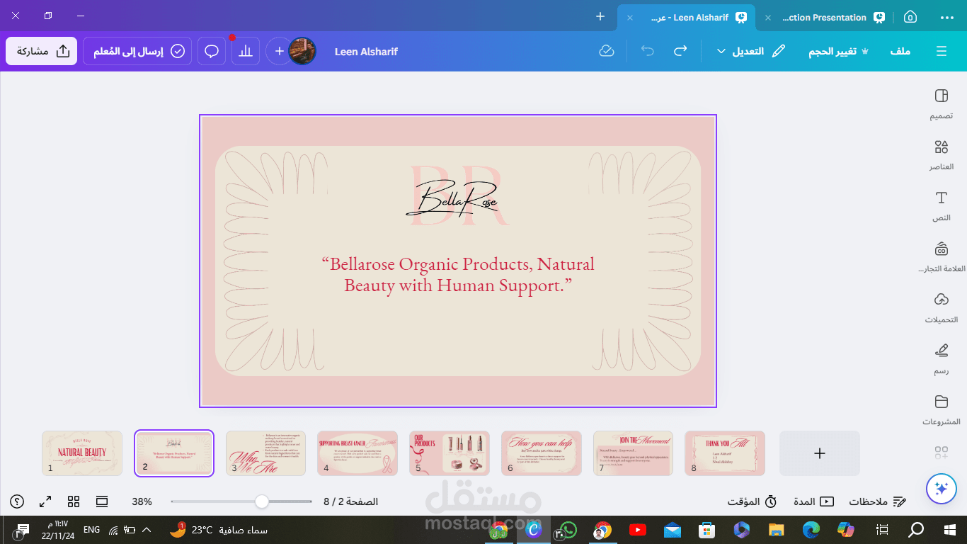Viewport: 967px width, 544px height.
Task: Switch to the ...ction Presentation tab
Action: 825,17
